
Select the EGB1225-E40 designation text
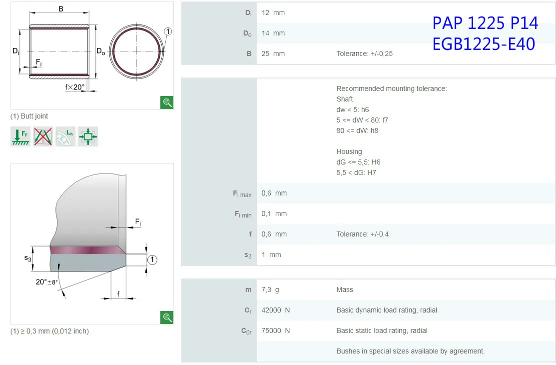[x=484, y=44]
